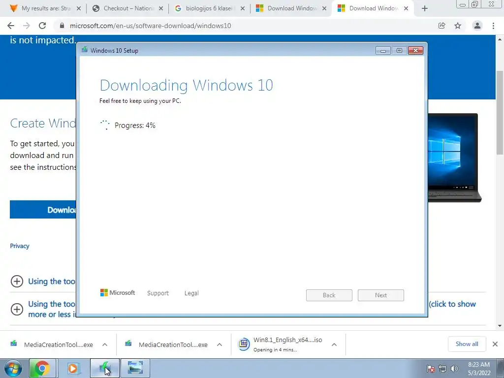Maximize the Windows 10 Setup dialog
Image resolution: width=504 pixels, height=378 pixels.
(399, 51)
